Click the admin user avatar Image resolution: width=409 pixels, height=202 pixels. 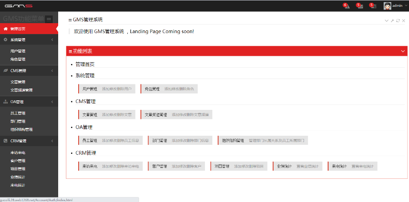pyautogui.click(x=387, y=6)
